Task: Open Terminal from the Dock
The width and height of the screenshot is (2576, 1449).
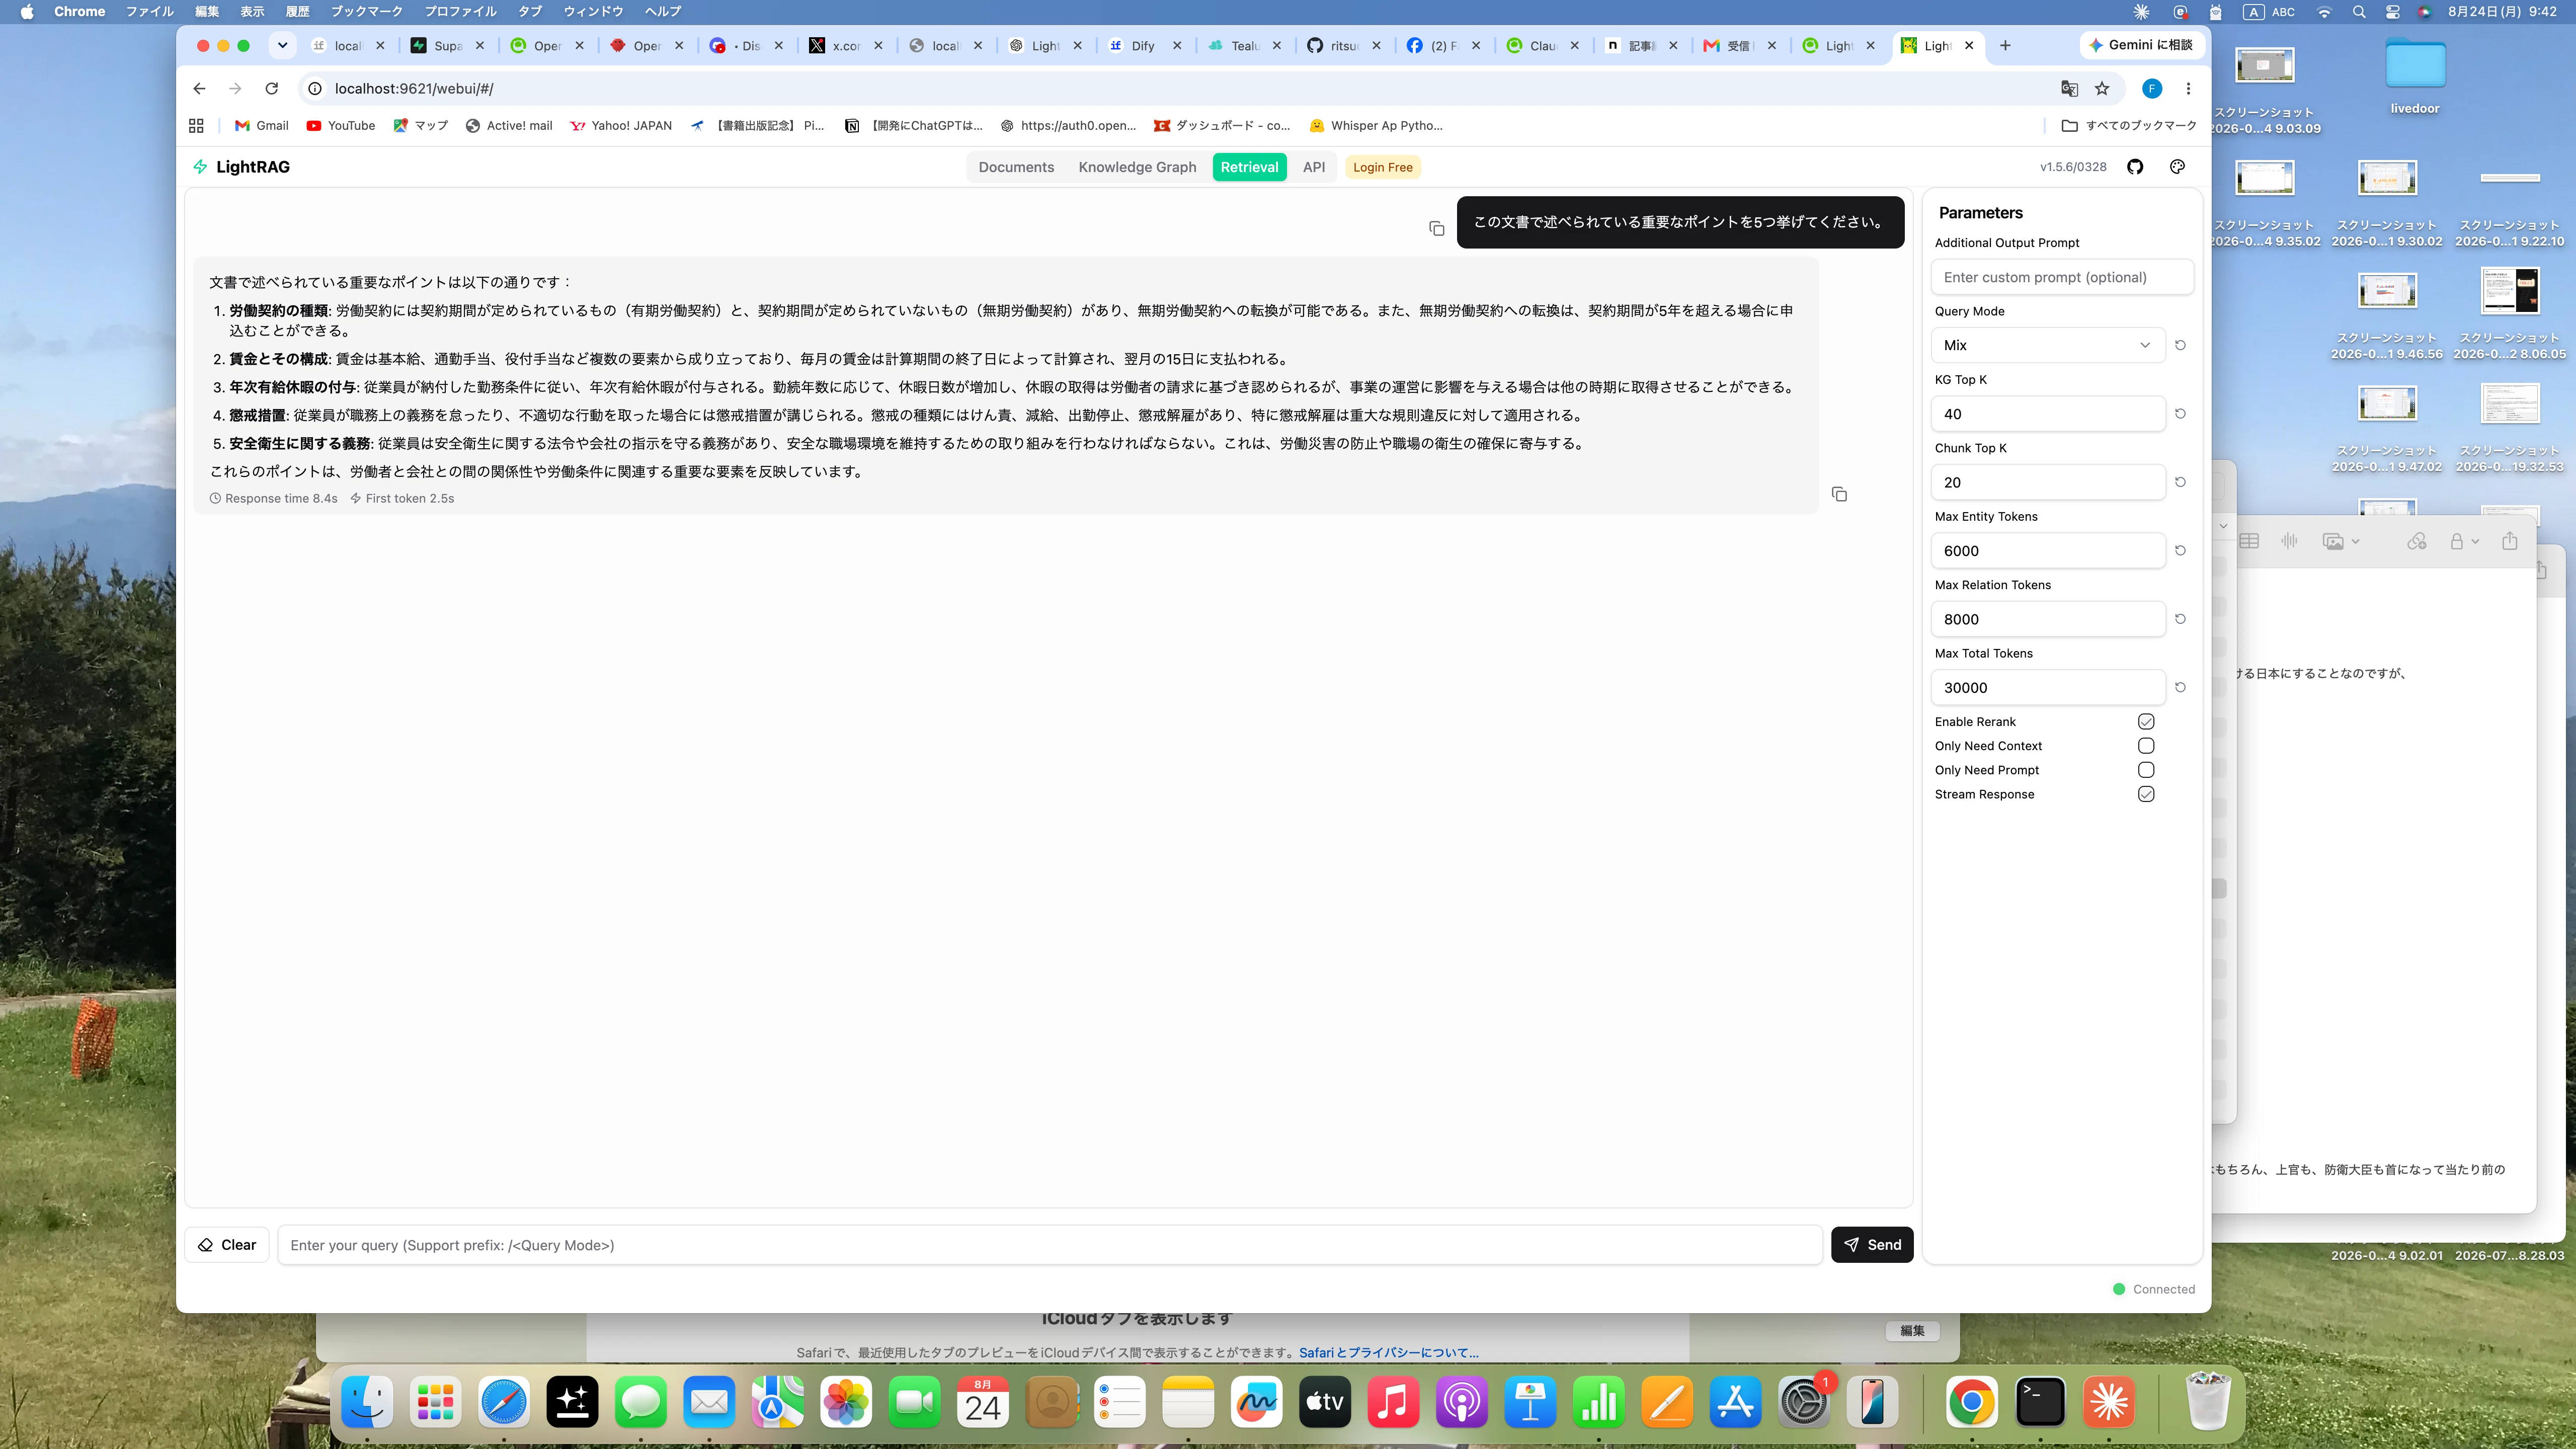Action: click(x=2040, y=1402)
